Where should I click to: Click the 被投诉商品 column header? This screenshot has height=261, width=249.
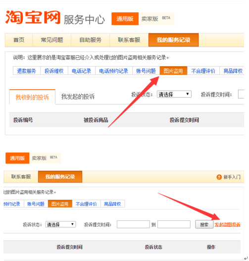click(x=96, y=120)
